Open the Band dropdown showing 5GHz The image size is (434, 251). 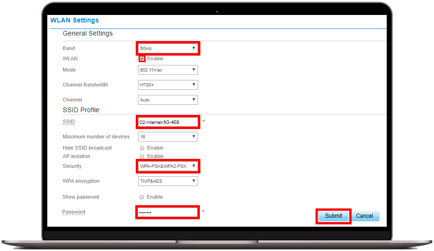pos(168,48)
